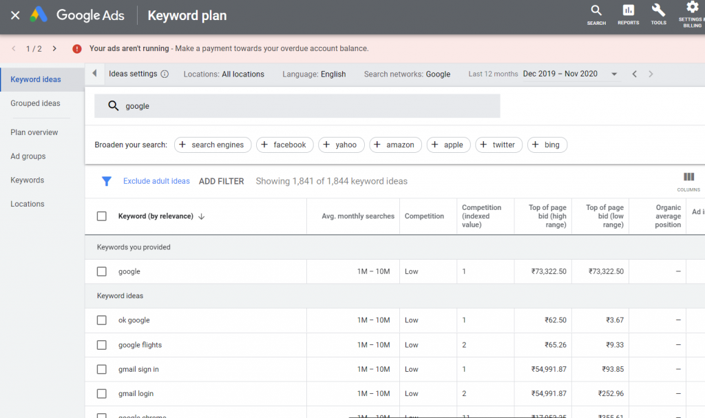705x418 pixels.
Task: Click 'gmail login' keyword text
Action: point(136,394)
